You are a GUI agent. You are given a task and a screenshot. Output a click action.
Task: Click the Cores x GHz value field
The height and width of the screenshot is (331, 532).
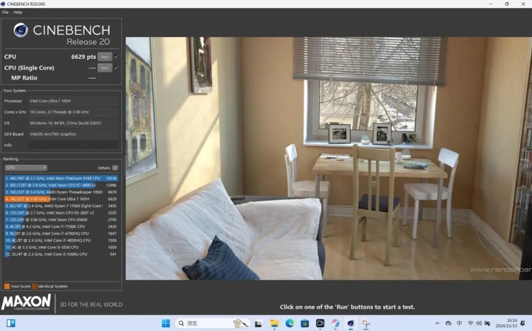pos(73,112)
